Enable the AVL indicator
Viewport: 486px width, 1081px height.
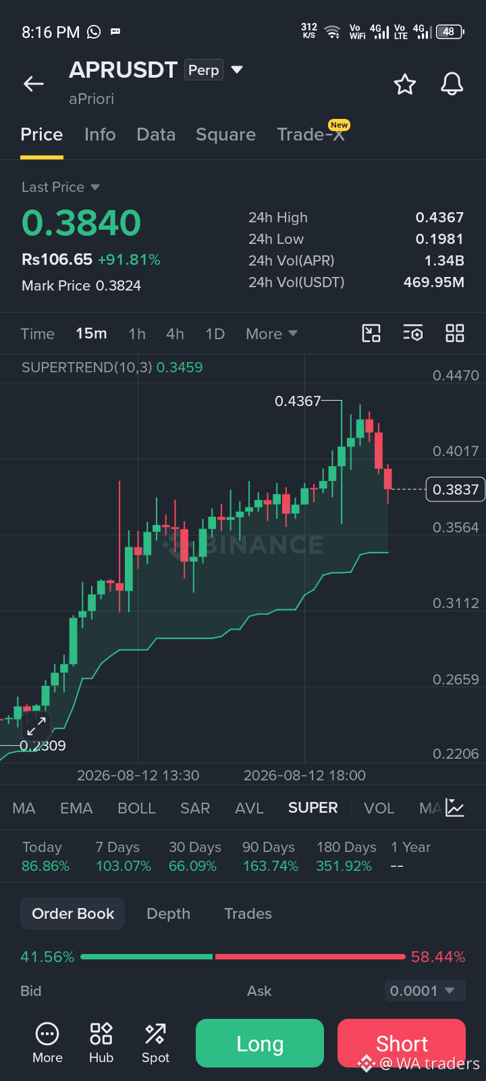click(x=249, y=808)
